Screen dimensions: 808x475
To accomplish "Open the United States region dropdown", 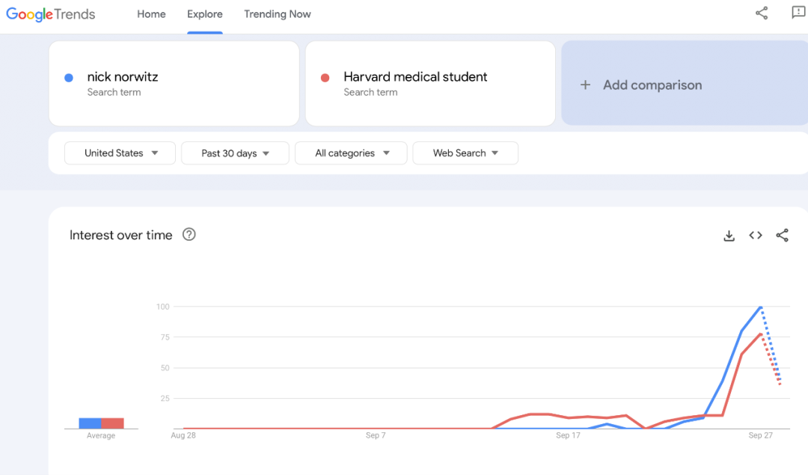I will [120, 153].
